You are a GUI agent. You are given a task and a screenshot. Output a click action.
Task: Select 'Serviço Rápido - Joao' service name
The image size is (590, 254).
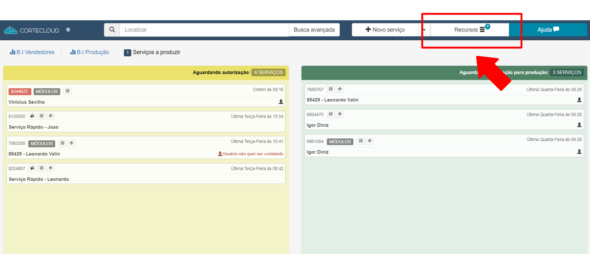[34, 127]
